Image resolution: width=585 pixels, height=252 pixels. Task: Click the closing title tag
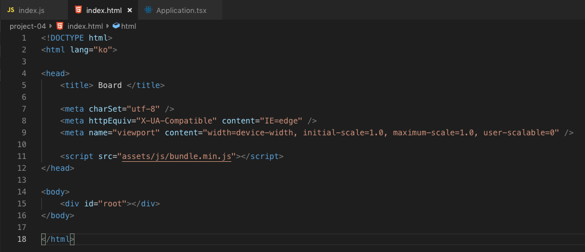146,85
